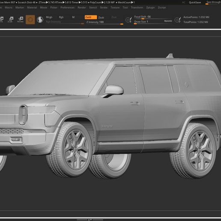Image resolution: width=221 pixels, height=221 pixels.
Task: Toggle the Mrgb channel button
Action: pos(49,17)
